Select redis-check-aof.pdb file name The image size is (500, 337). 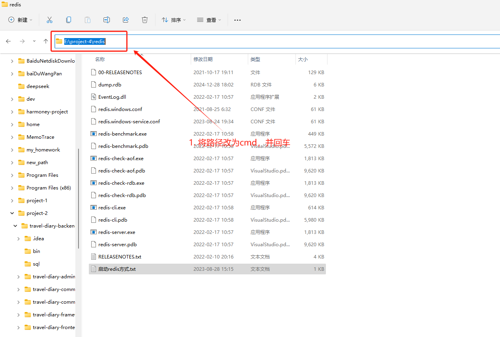coord(122,170)
